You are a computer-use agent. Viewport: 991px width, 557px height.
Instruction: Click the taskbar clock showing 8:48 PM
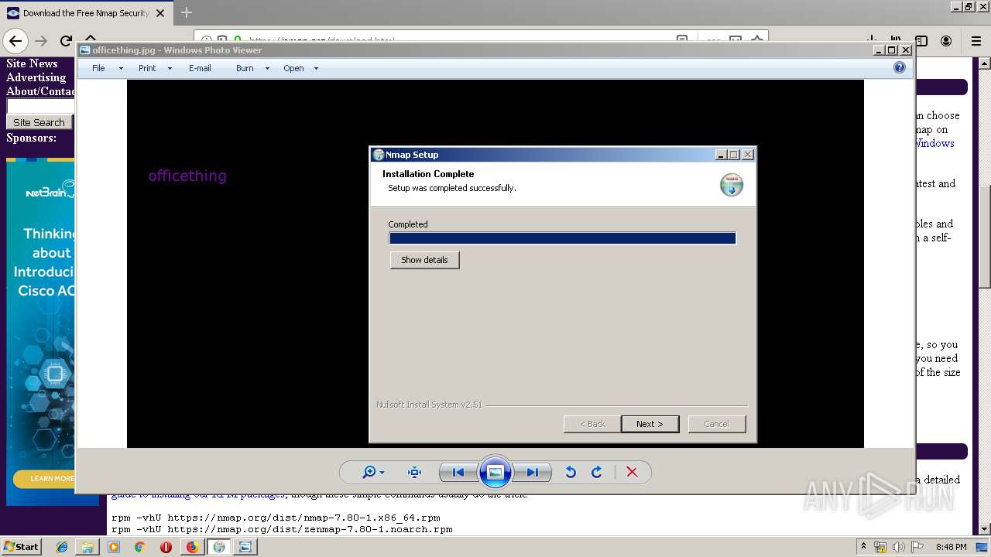pyautogui.click(x=951, y=547)
